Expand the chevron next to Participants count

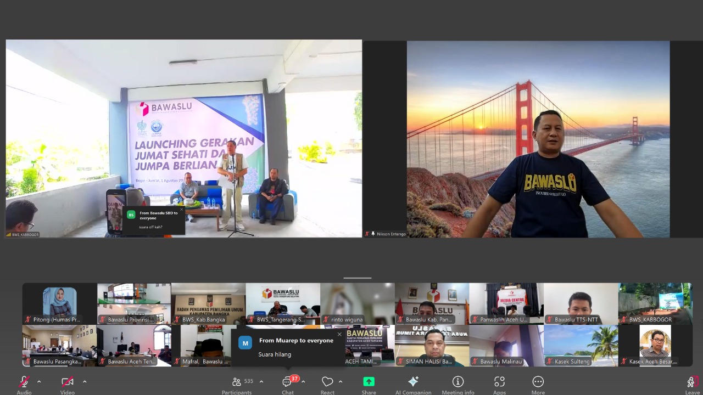[x=261, y=381]
